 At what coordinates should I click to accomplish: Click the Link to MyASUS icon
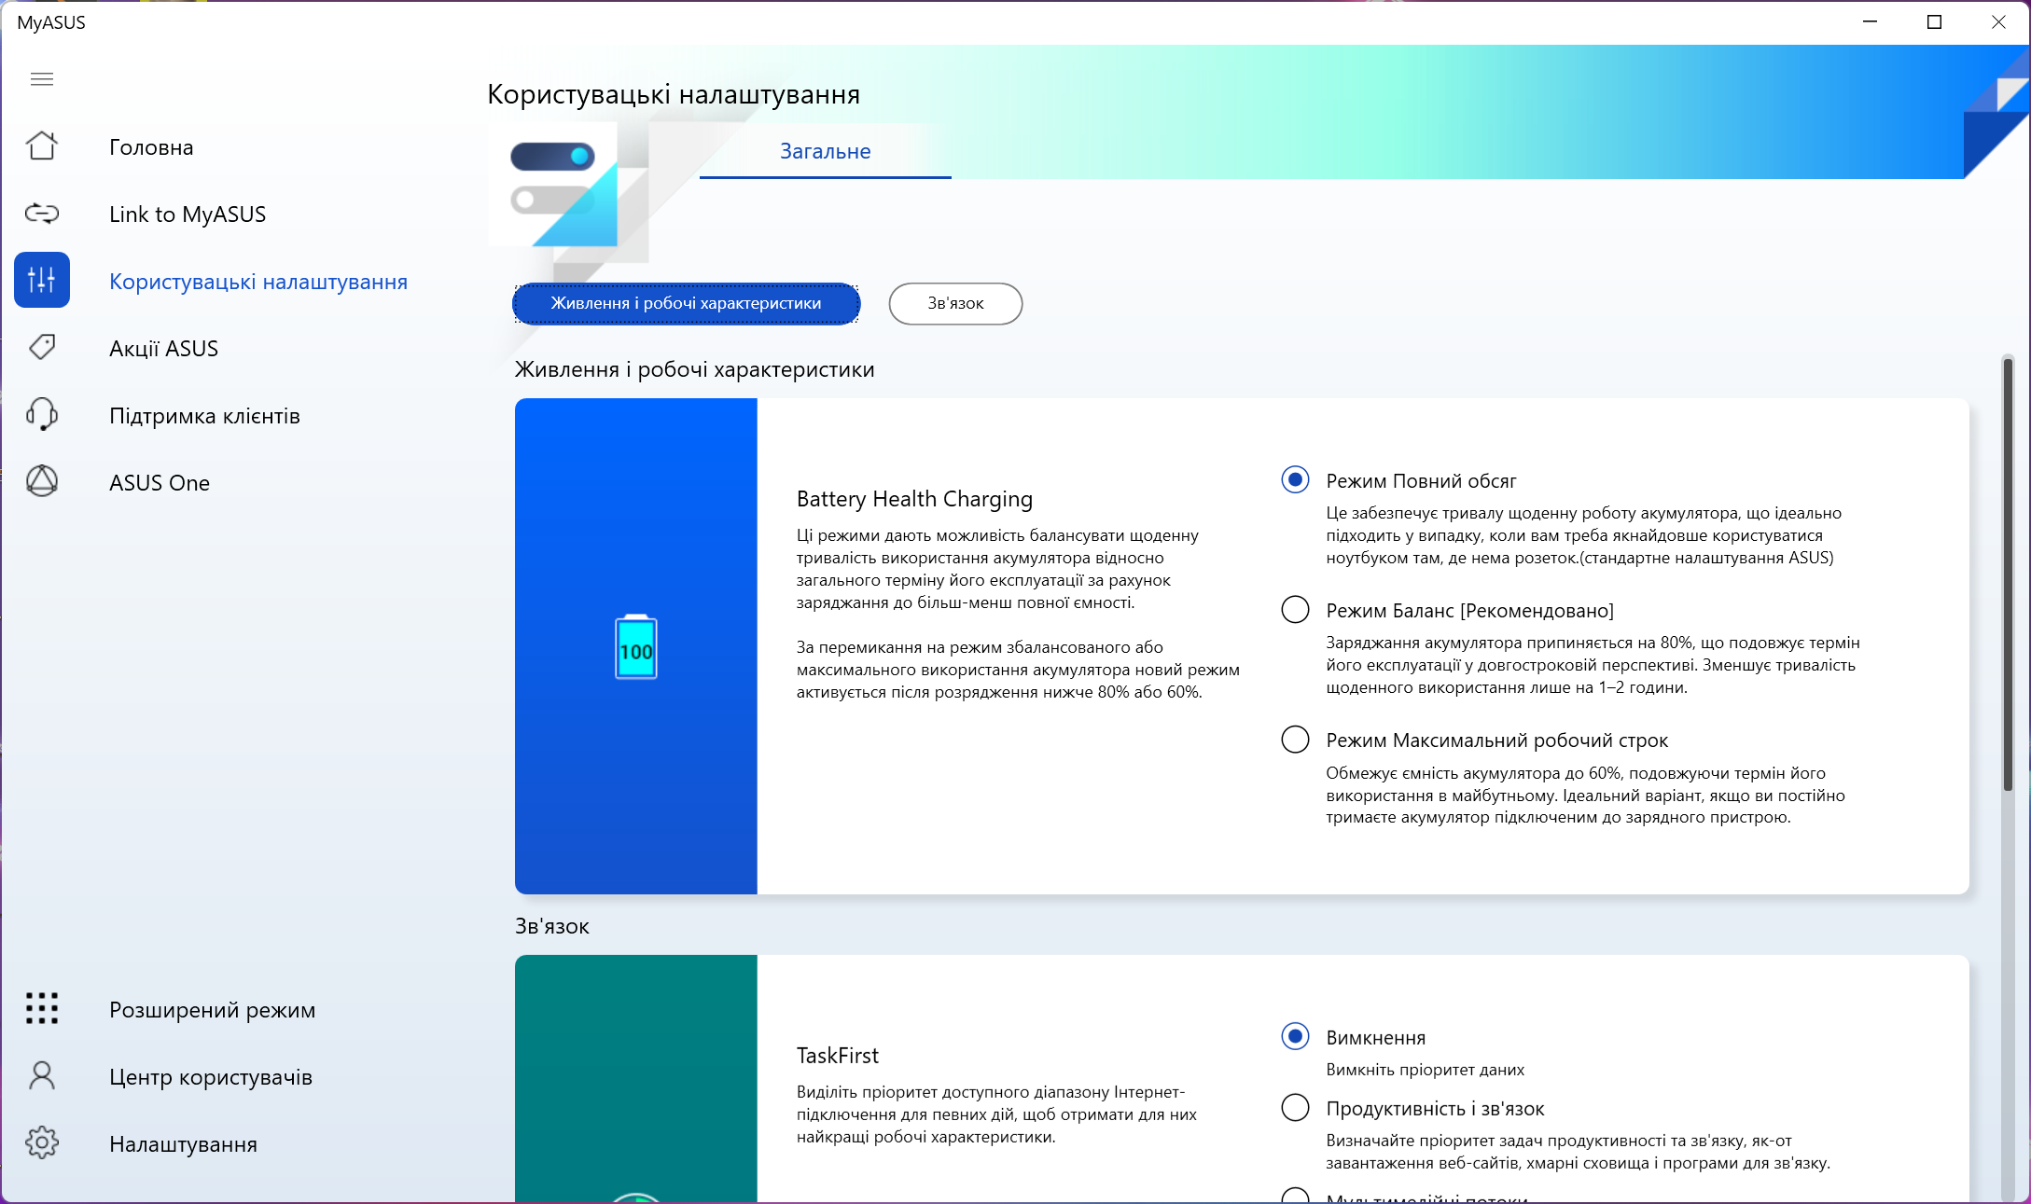click(x=42, y=214)
